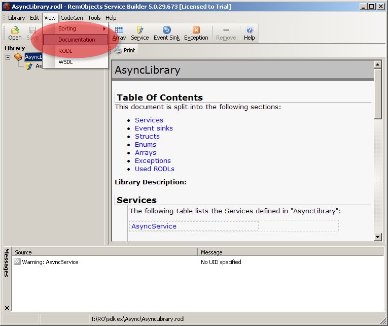Open the Library menu
This screenshot has height=326, width=388.
click(x=16, y=18)
